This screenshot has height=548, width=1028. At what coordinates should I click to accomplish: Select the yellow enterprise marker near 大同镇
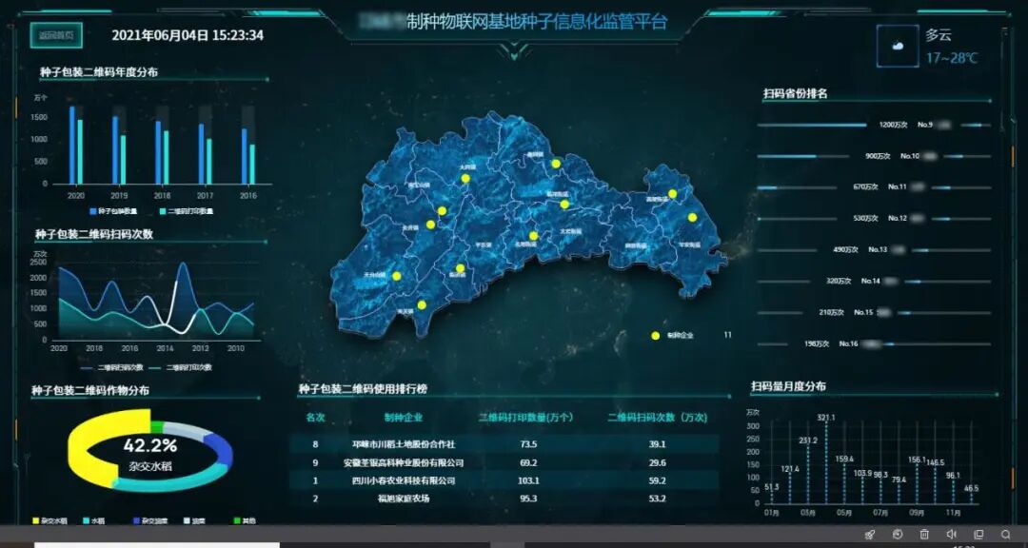[465, 179]
